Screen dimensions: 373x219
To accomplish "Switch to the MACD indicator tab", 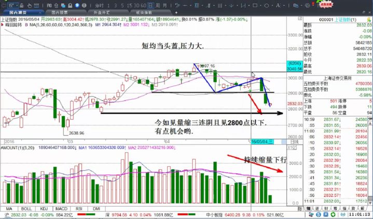I will (x=61, y=209).
